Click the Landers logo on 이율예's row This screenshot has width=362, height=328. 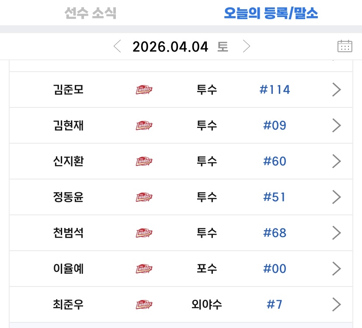click(144, 269)
